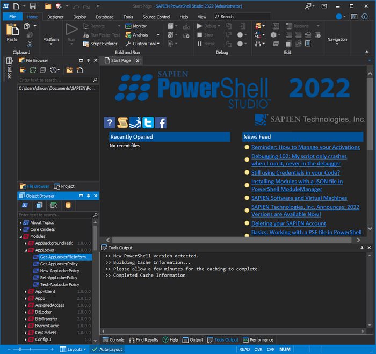Open 'Still using Credentials in your Code?' link
Viewport: 376px width, 354px height.
(295, 172)
